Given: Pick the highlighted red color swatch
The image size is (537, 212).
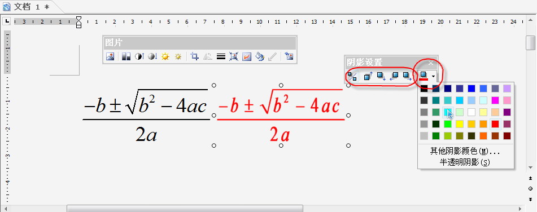Looking at the screenshot, I should 495,124.
